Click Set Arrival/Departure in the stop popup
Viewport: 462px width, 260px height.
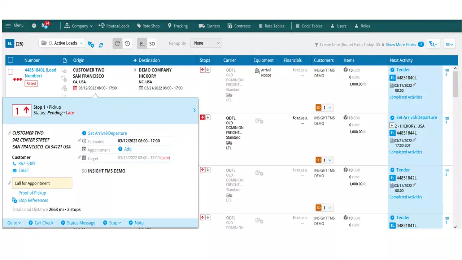(x=107, y=133)
